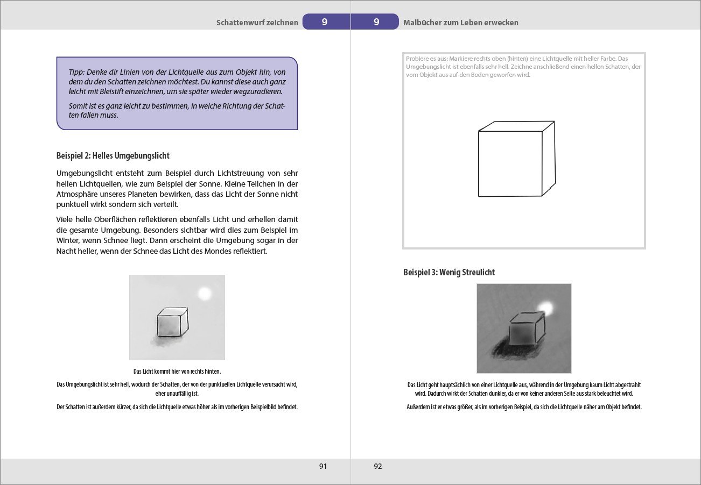
Task: Click the purple 'Tipp' box
Action: point(177,94)
